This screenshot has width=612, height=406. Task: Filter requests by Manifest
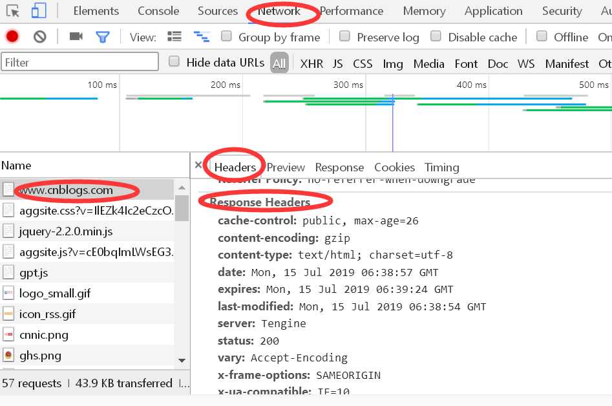tap(567, 63)
